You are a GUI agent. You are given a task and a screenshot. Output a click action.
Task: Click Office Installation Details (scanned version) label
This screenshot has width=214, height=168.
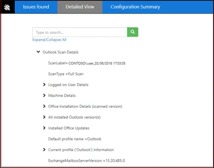(x=85, y=106)
